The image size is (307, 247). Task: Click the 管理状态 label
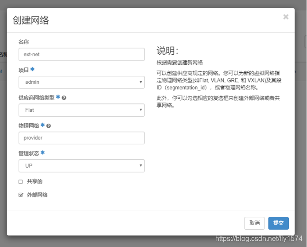(29, 153)
